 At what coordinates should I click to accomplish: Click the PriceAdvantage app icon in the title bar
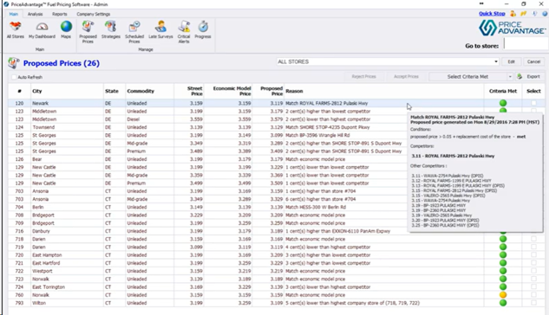tap(6, 4)
